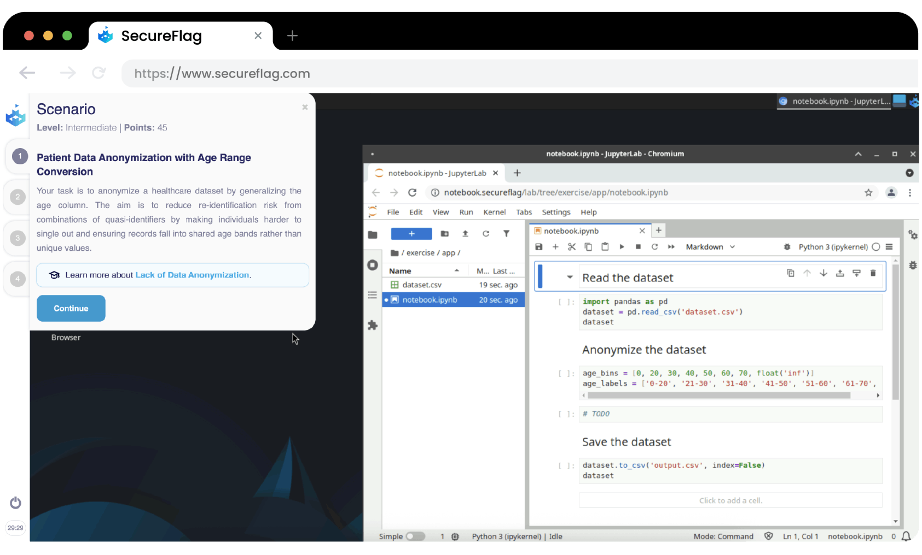Insert a cell below using the plus icon
The height and width of the screenshot is (555, 922).
(555, 247)
